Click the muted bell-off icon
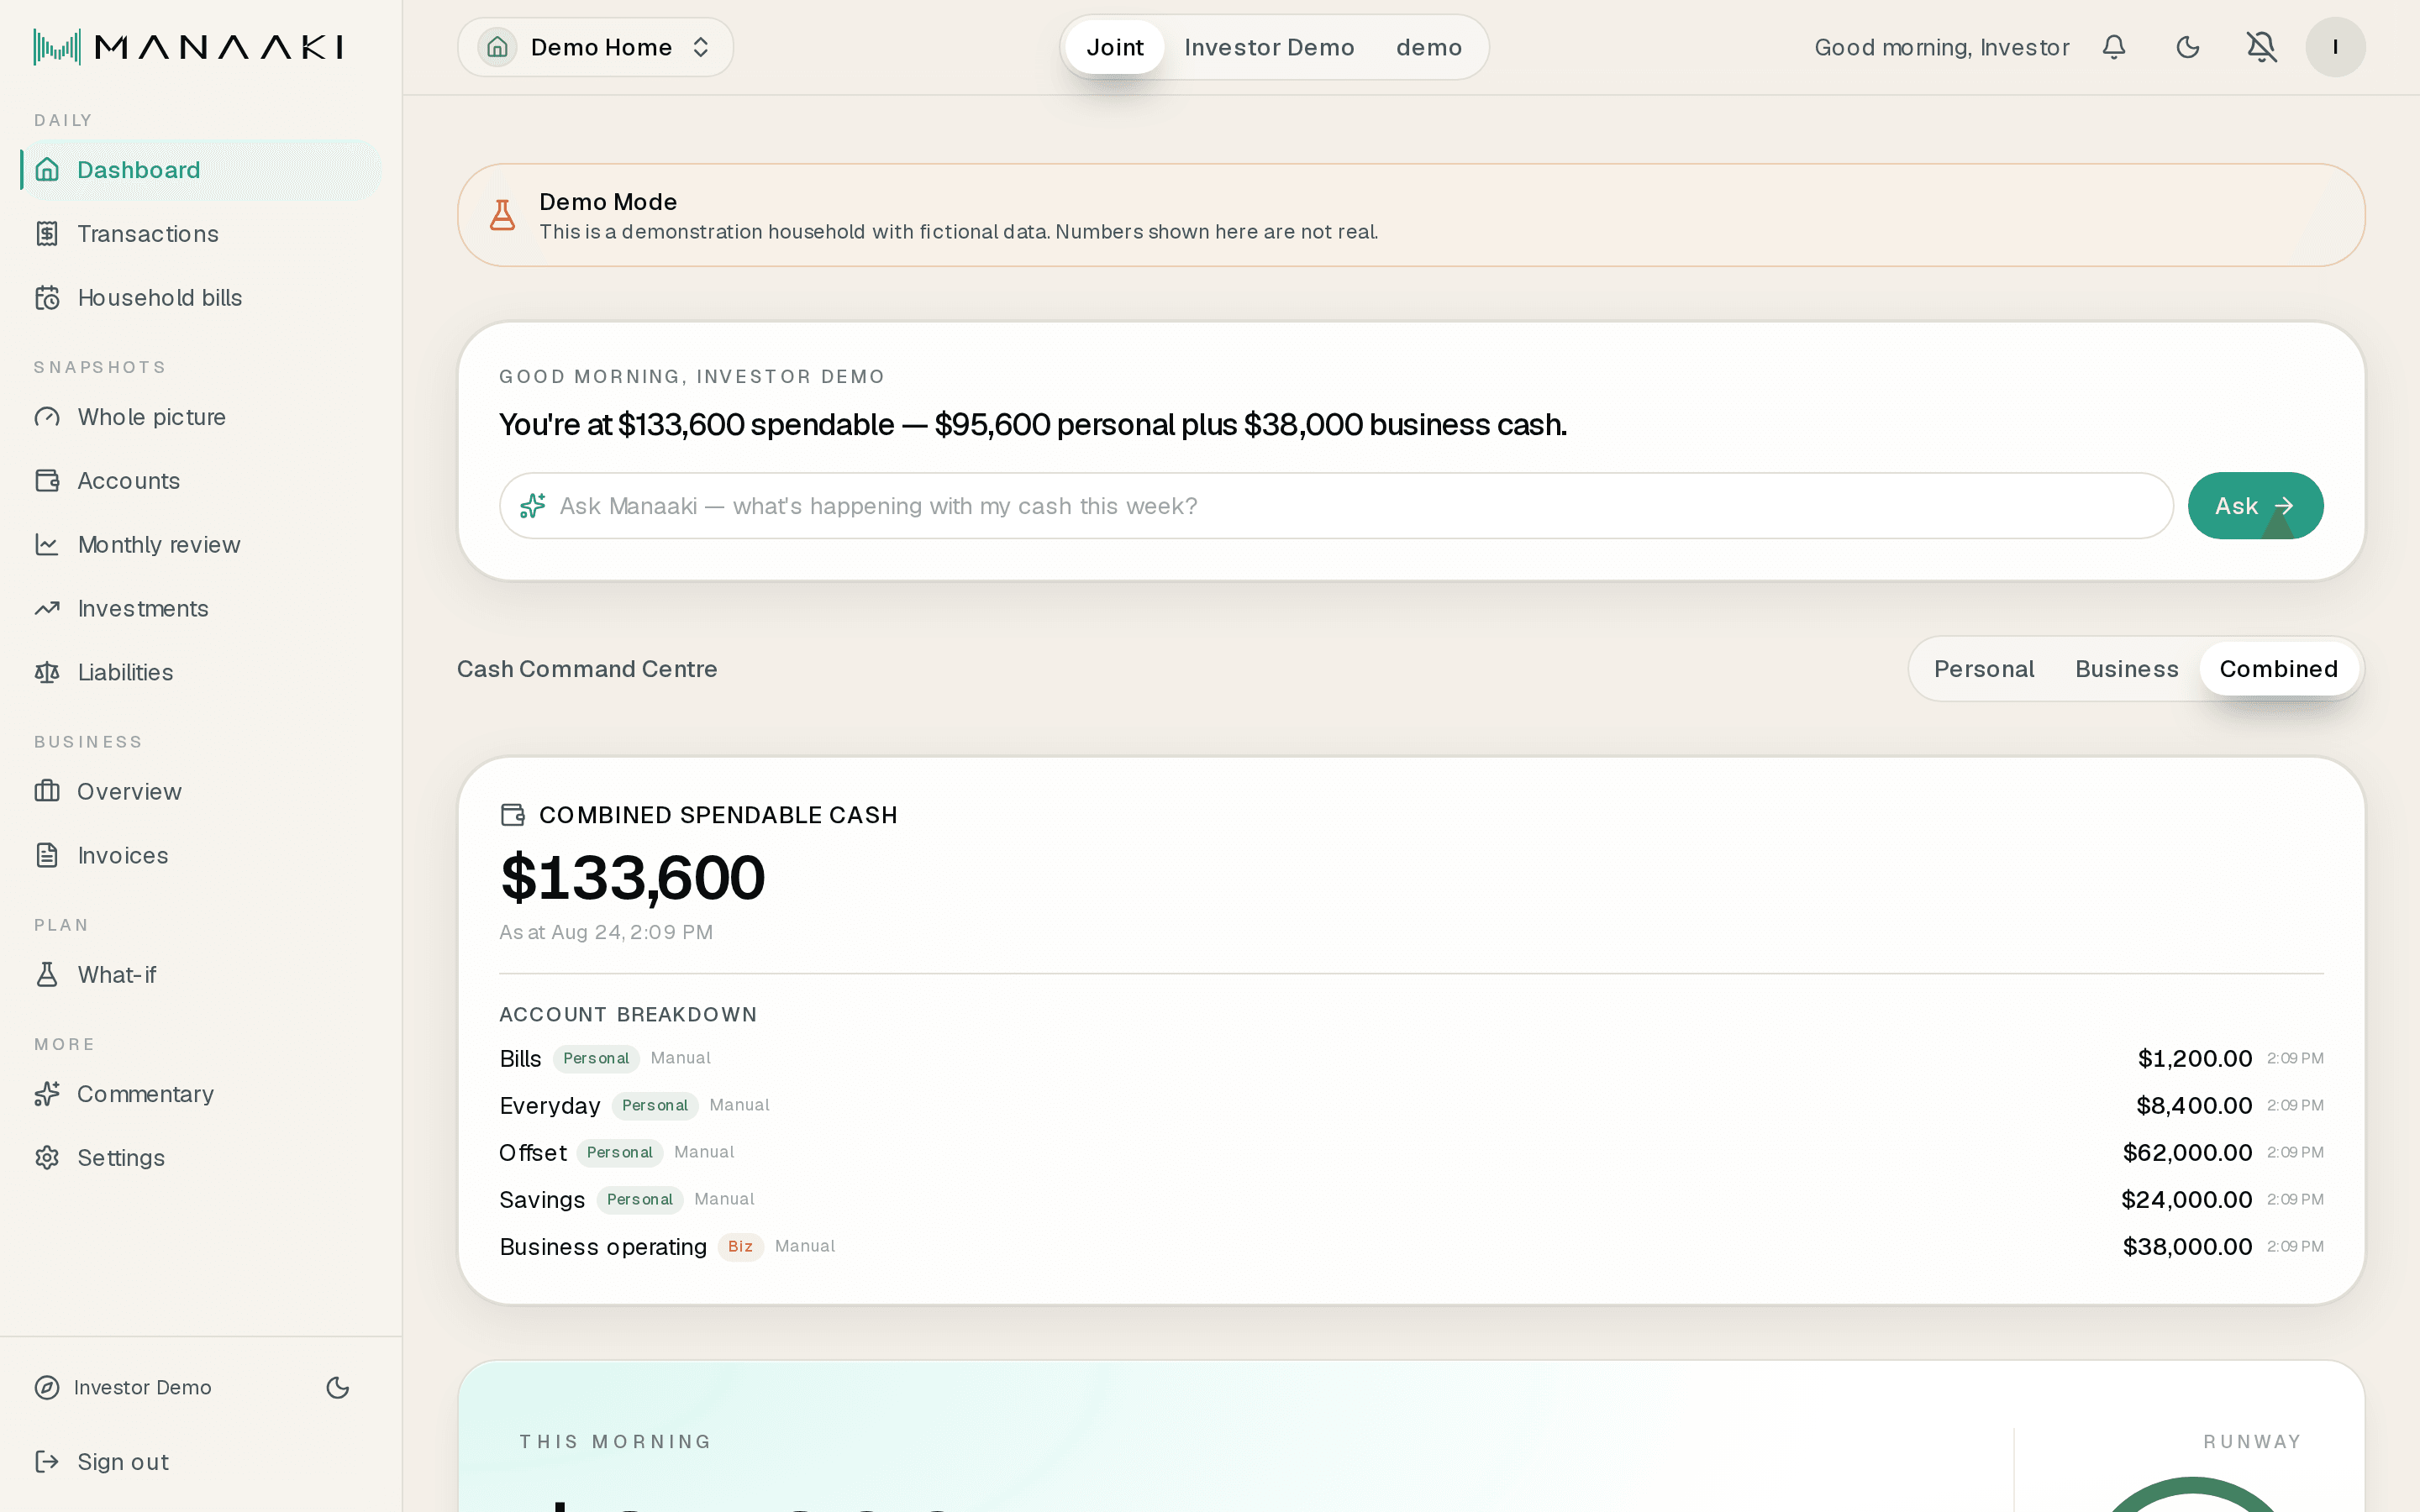 (2261, 47)
